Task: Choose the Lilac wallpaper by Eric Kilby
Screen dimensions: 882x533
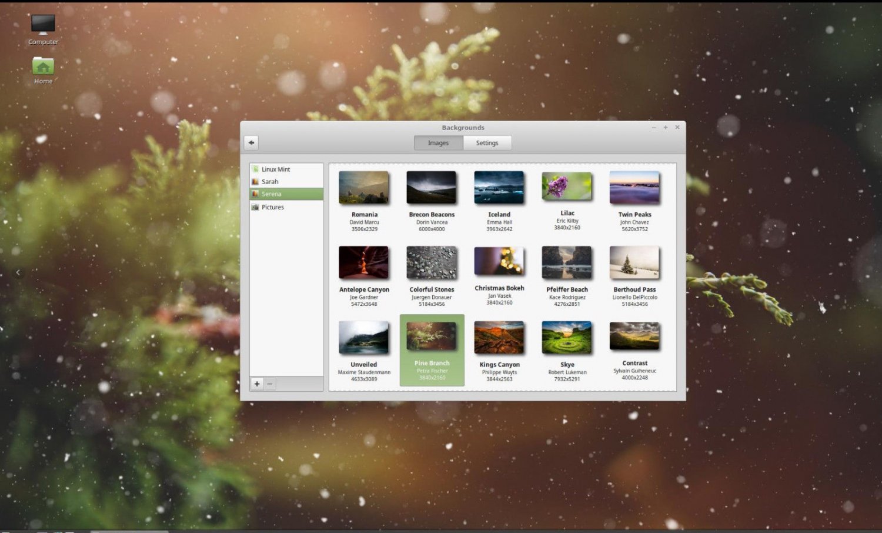Action: (566, 186)
